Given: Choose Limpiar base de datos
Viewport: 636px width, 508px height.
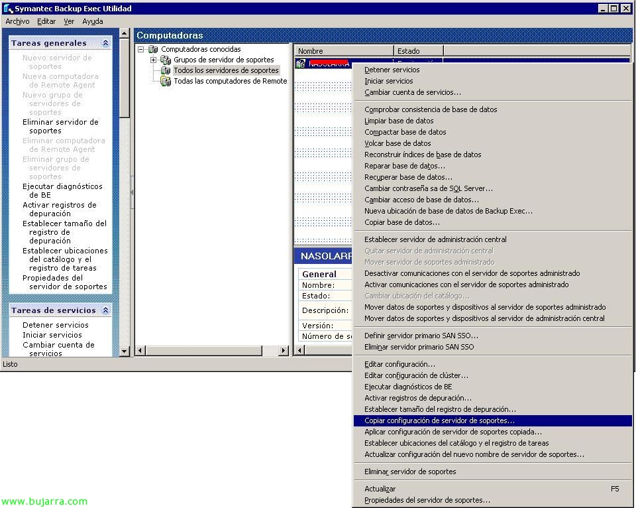Looking at the screenshot, I should pos(492,121).
